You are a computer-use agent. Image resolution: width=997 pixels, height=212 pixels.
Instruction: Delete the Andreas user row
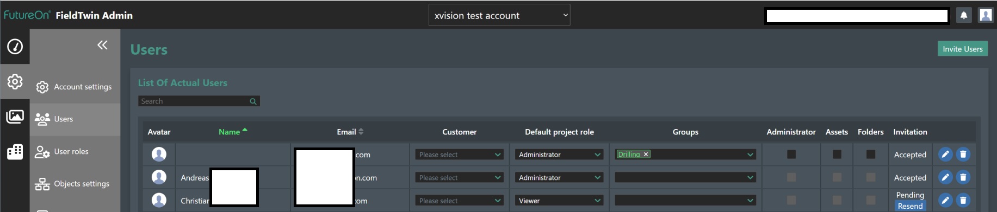click(963, 177)
